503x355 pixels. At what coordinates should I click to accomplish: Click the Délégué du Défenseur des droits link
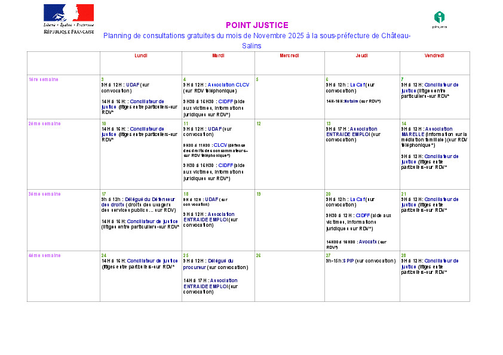(141, 202)
